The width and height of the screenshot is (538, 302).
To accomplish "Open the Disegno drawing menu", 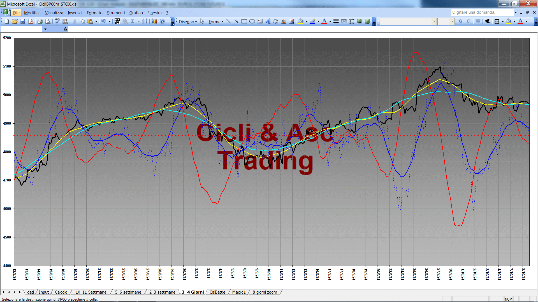I will point(188,22).
